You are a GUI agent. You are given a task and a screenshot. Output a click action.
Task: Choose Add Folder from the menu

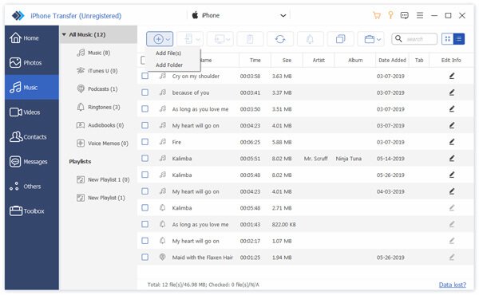pyautogui.click(x=169, y=65)
